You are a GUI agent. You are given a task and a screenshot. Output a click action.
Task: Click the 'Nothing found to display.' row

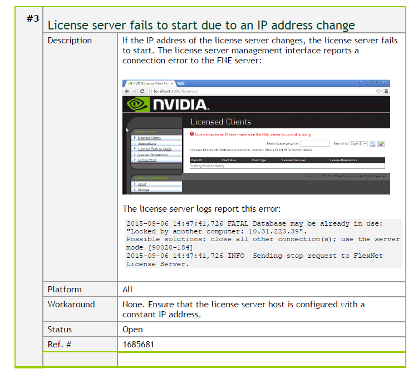point(287,166)
